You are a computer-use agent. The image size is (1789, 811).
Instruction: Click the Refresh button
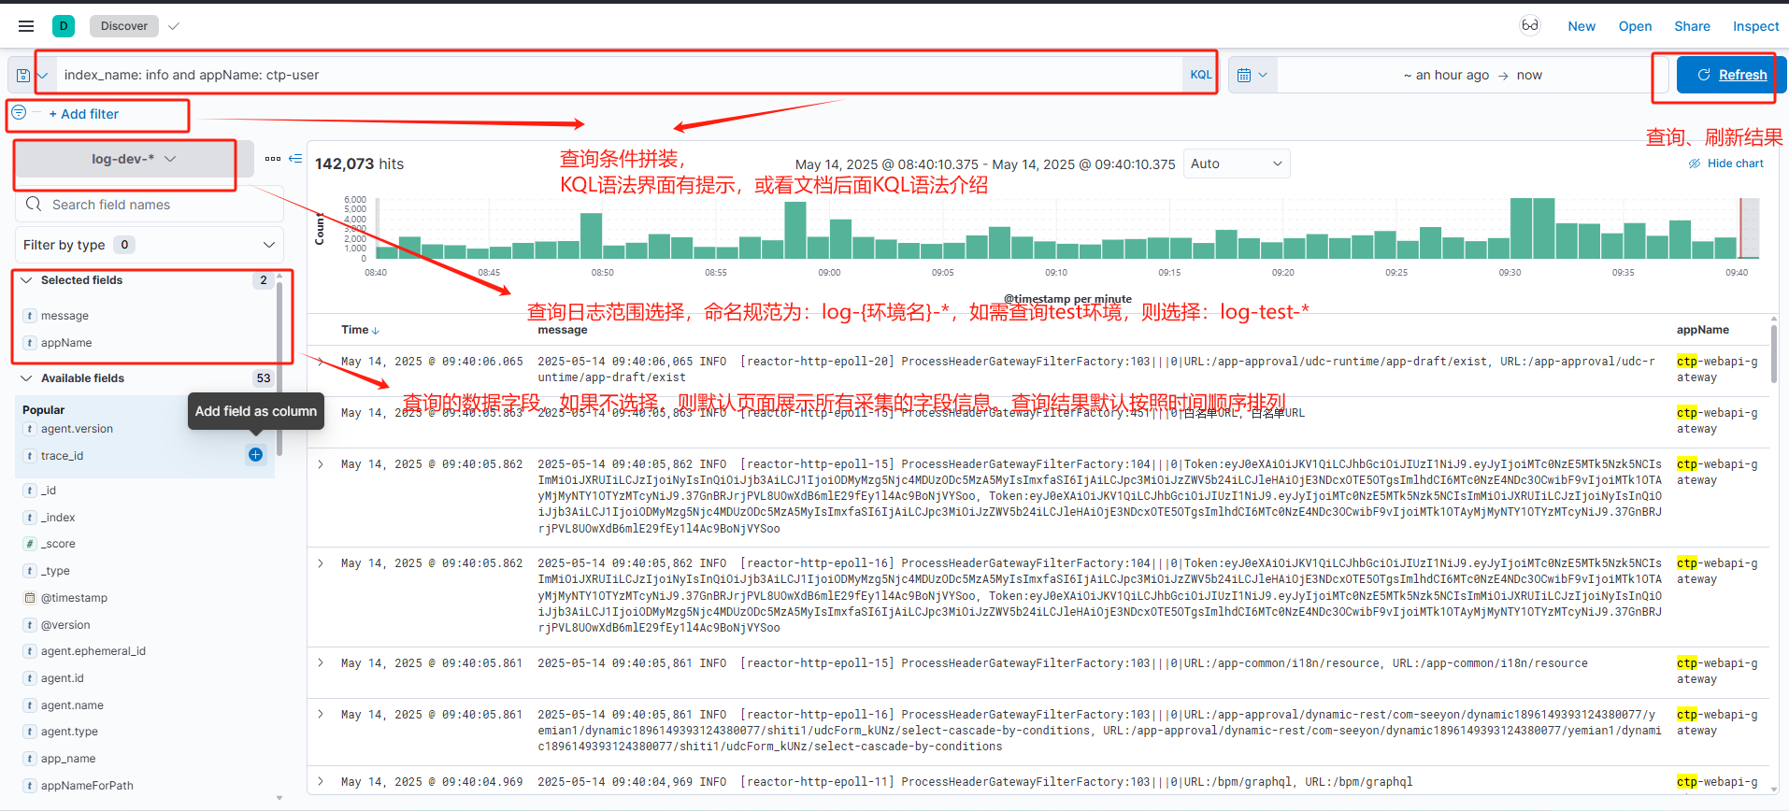pyautogui.click(x=1731, y=75)
